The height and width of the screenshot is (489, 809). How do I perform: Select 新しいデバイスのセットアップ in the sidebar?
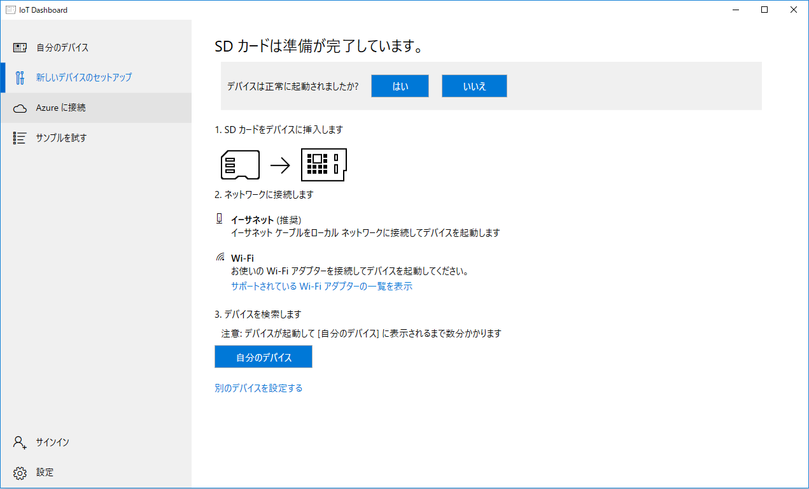(96, 78)
